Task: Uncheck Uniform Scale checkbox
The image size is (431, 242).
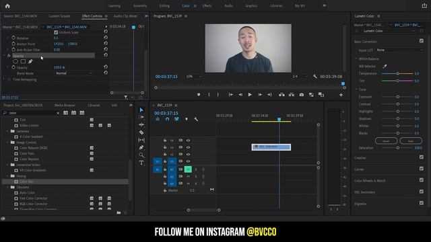Action: pos(56,32)
